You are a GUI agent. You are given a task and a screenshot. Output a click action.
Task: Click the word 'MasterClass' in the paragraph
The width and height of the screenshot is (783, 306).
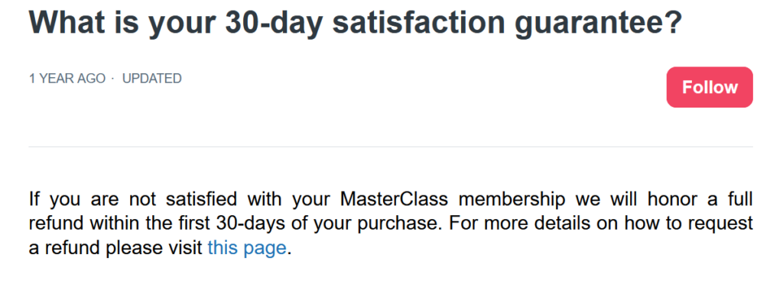(395, 199)
